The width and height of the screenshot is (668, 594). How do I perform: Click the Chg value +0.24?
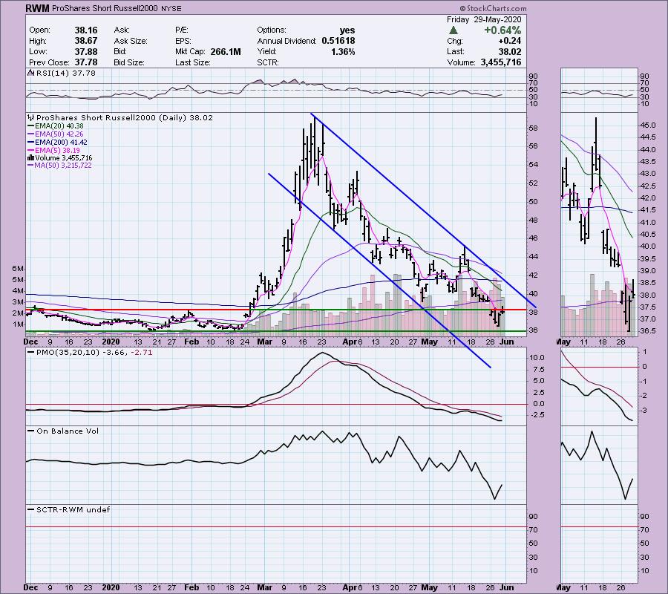click(510, 41)
